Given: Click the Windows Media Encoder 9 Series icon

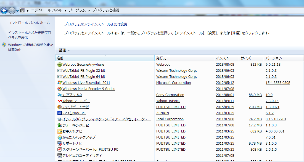Looking at the screenshot, I should point(60,89).
